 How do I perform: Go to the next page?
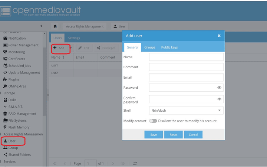coord(113,163)
